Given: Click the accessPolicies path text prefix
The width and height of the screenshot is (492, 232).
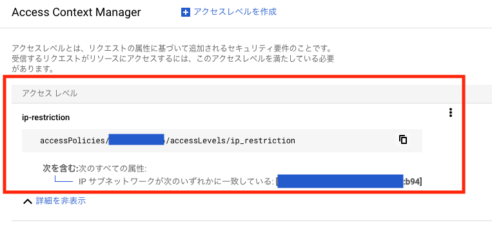Looking at the screenshot, I should click(74, 140).
